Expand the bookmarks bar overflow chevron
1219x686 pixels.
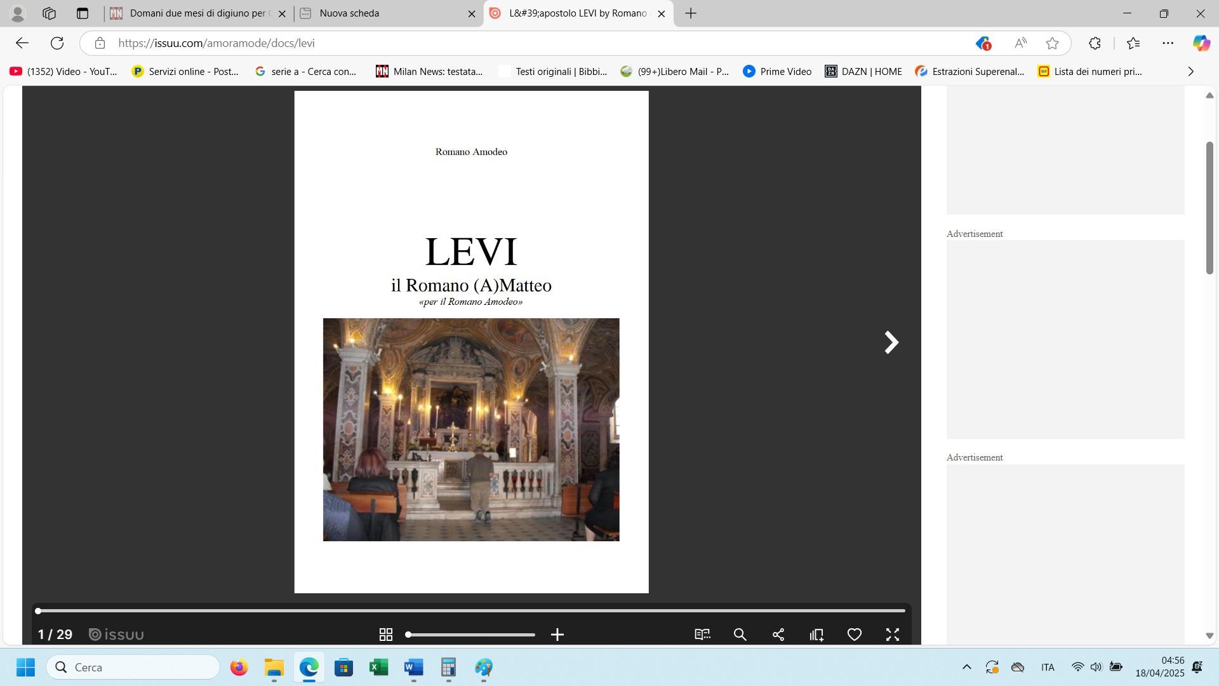coord(1190,72)
